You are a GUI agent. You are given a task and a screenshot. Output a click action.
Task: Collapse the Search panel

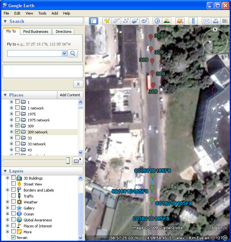[x=5, y=21]
